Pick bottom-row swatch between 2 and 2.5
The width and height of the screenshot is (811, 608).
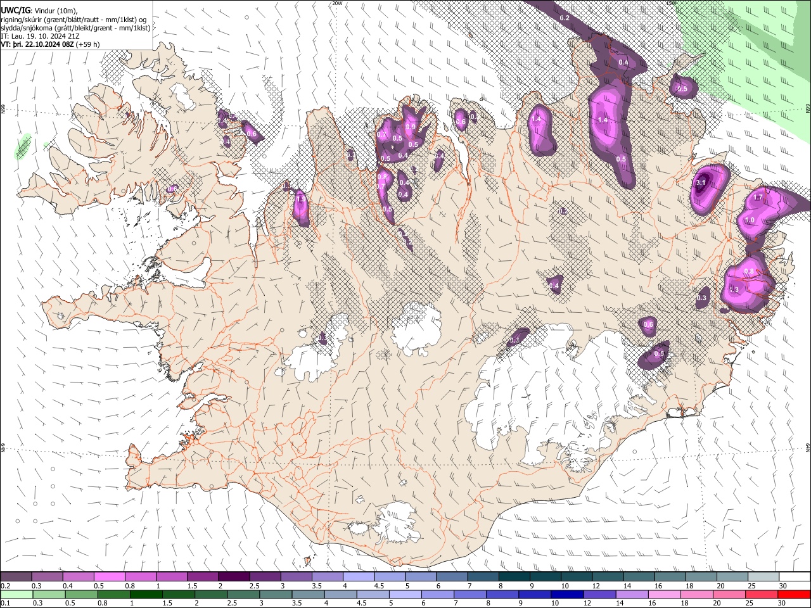[211, 595]
